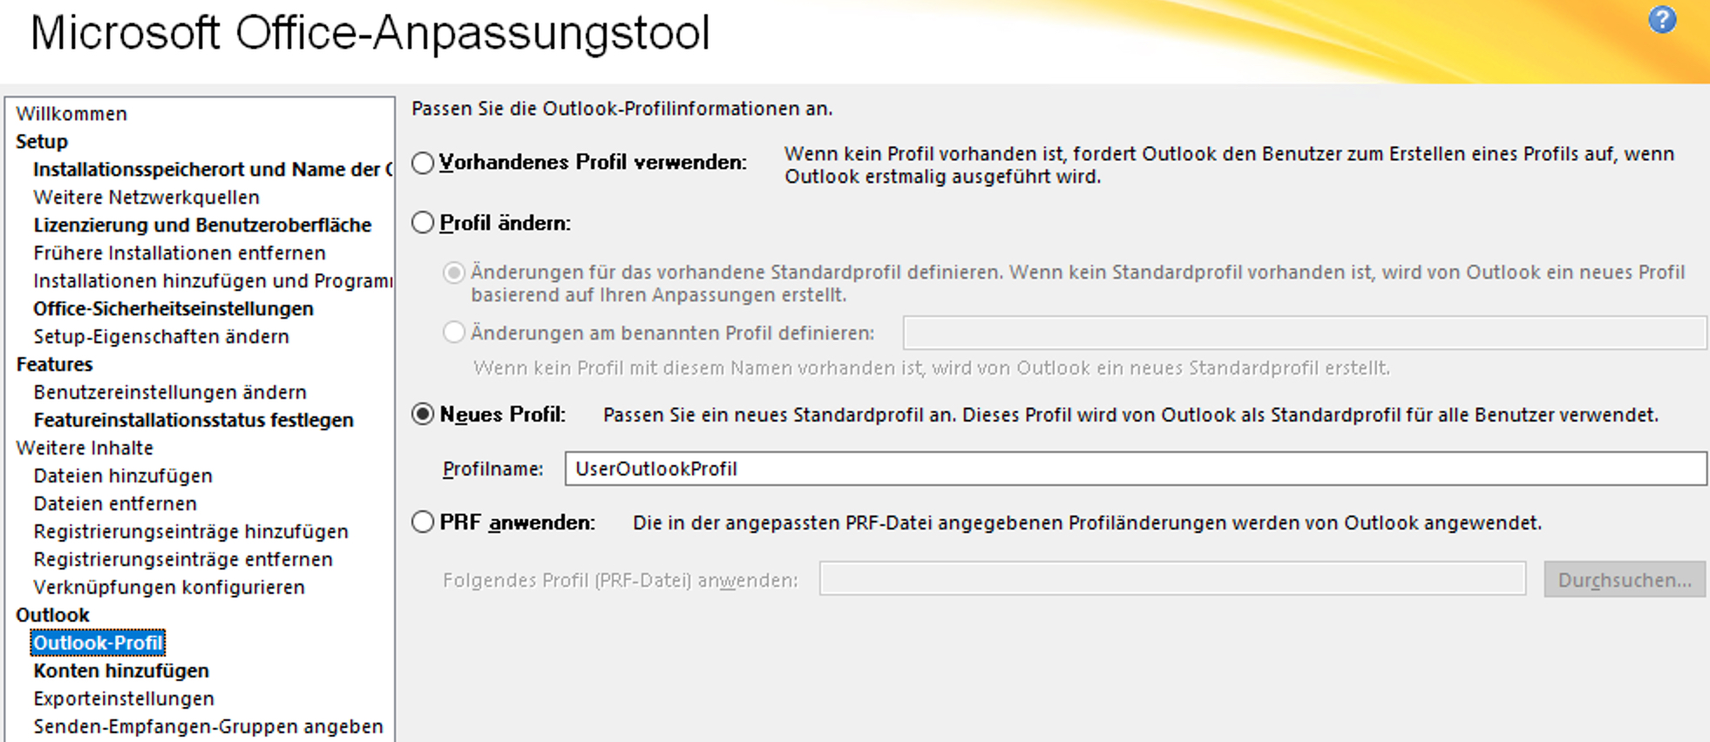Open Verknüpfungen konfigurieren page
This screenshot has height=742, width=1710.
(x=169, y=588)
